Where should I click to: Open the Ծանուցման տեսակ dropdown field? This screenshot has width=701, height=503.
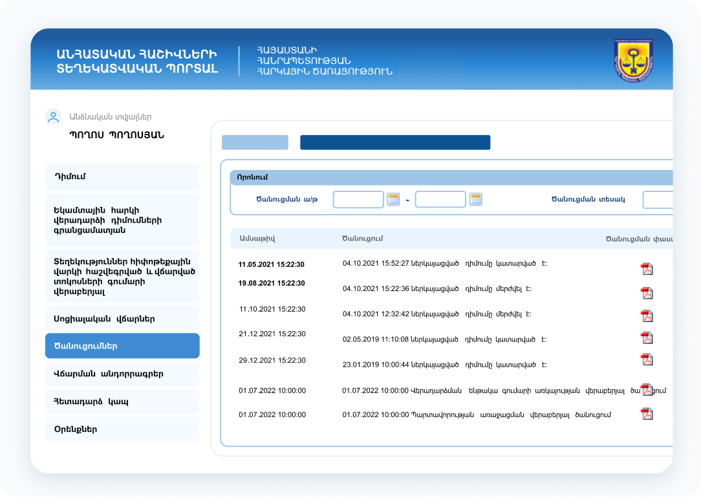(x=657, y=199)
